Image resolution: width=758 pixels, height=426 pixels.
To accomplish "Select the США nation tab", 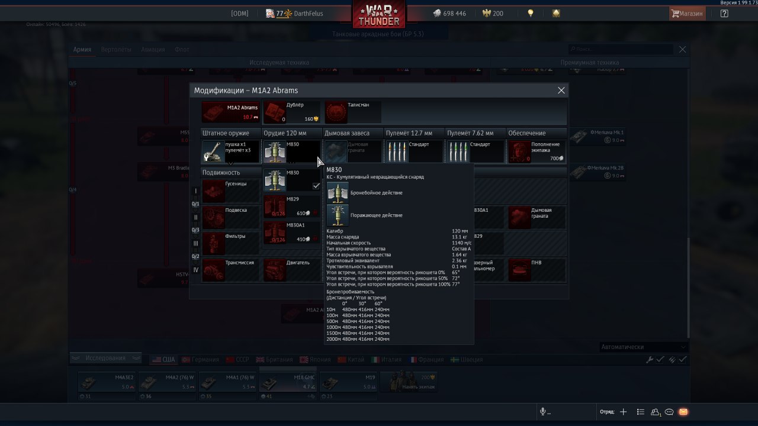I will tap(164, 360).
